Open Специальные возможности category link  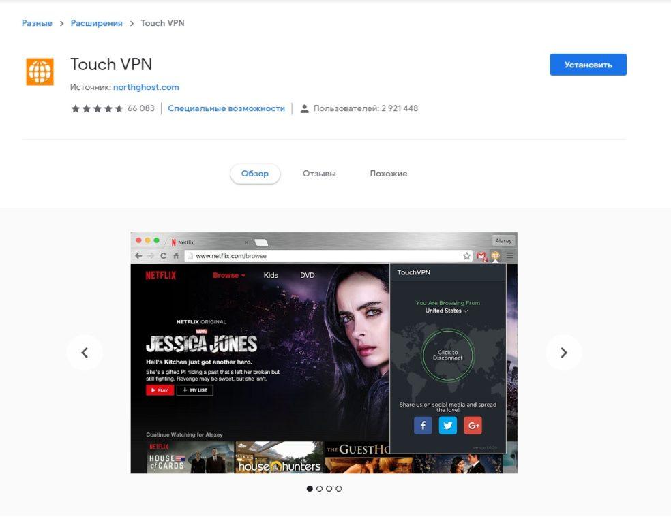pyautogui.click(x=226, y=108)
